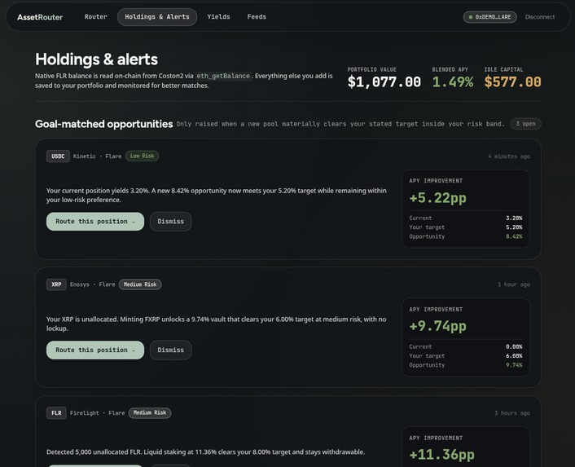Click the '1 hour ago' timestamp
The height and width of the screenshot is (467, 575).
click(513, 284)
